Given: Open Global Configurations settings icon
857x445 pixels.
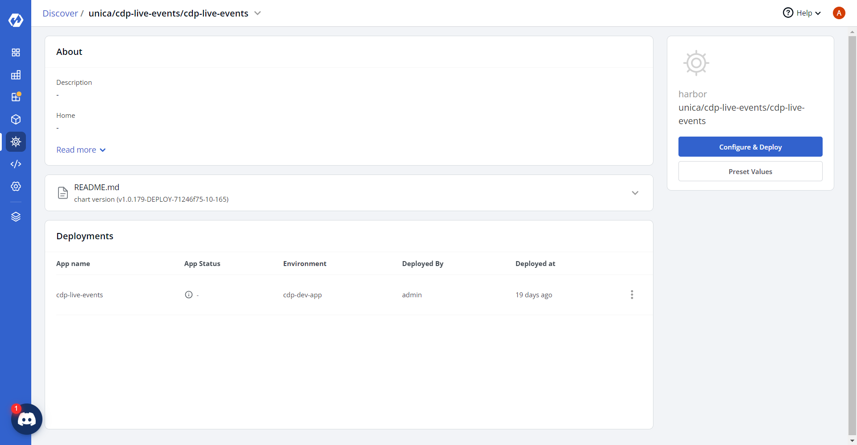Looking at the screenshot, I should [x=16, y=187].
